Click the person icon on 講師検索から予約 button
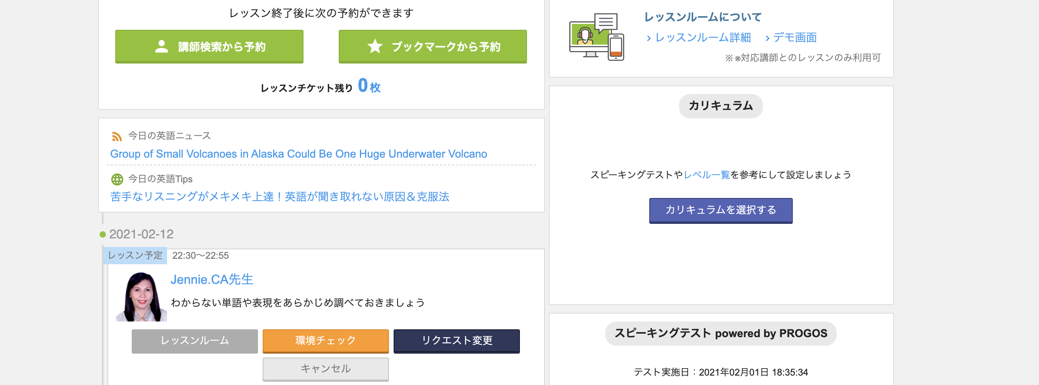Screen dimensions: 1039x385 (x=161, y=47)
